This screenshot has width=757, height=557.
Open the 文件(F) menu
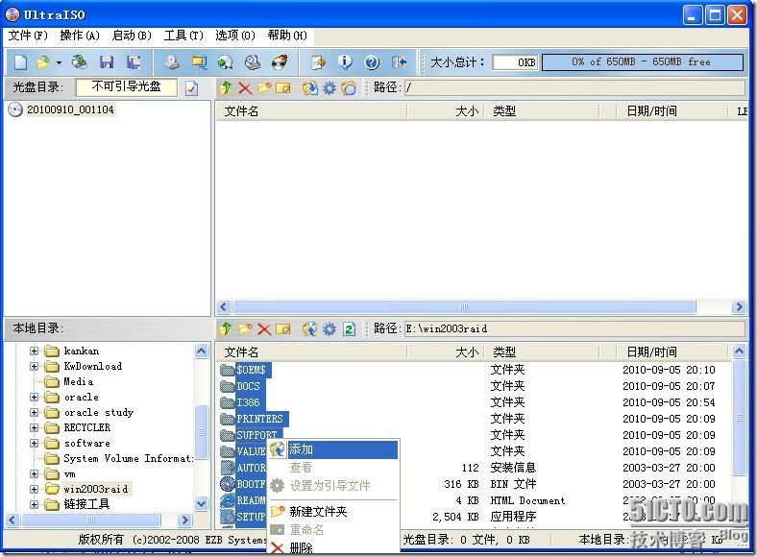point(28,36)
